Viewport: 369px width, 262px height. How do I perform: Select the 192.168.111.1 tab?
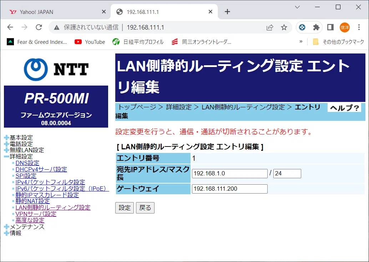coord(164,12)
